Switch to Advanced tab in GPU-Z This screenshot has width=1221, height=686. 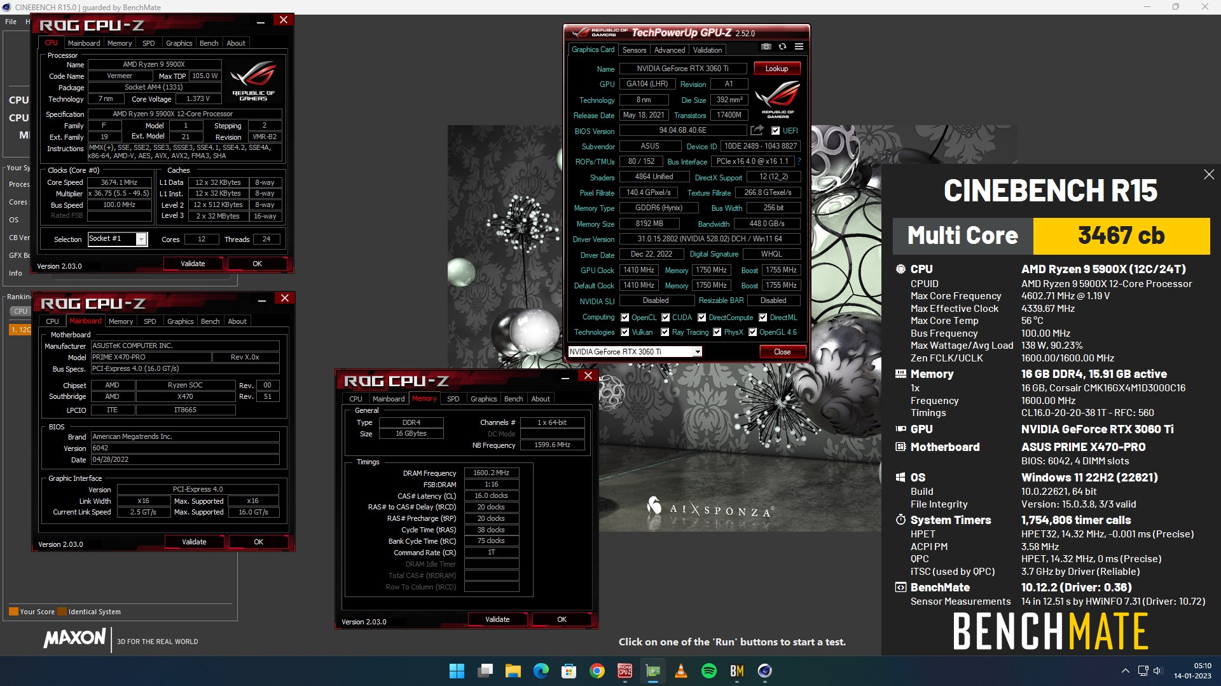pos(670,50)
